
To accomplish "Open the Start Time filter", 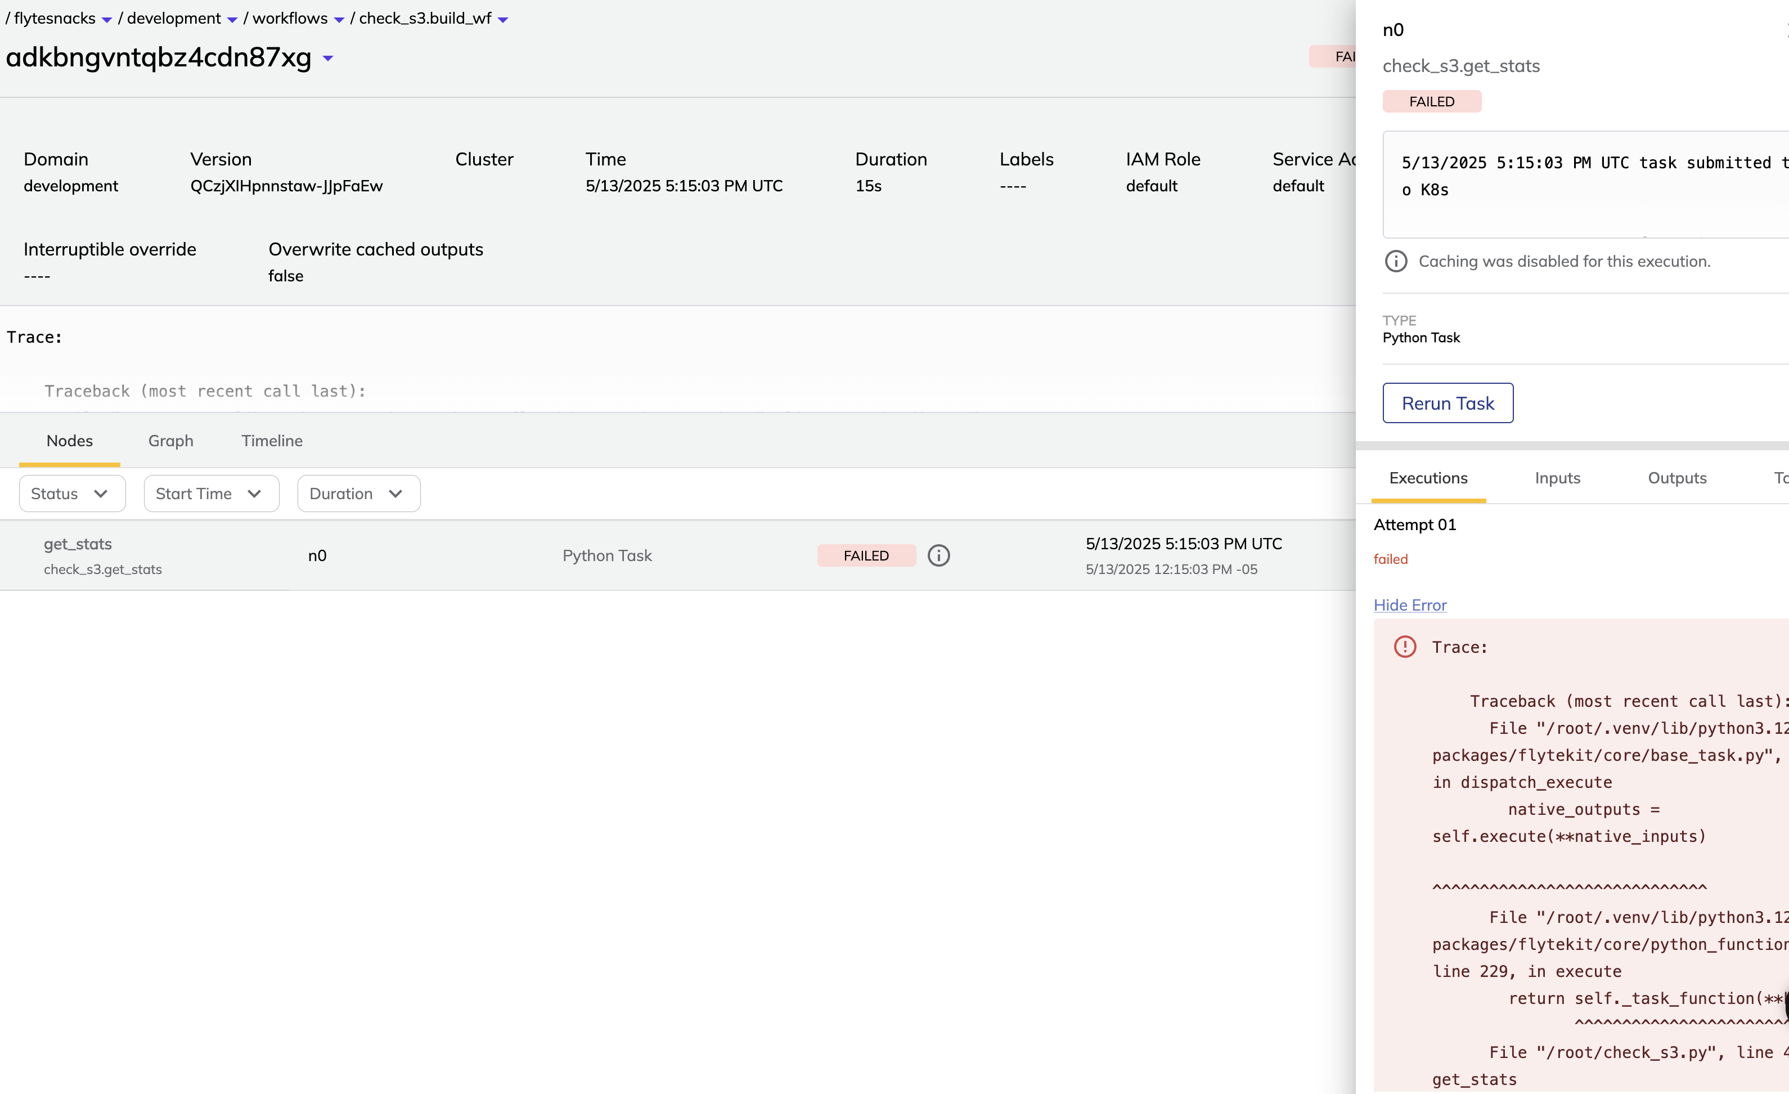I will [210, 493].
